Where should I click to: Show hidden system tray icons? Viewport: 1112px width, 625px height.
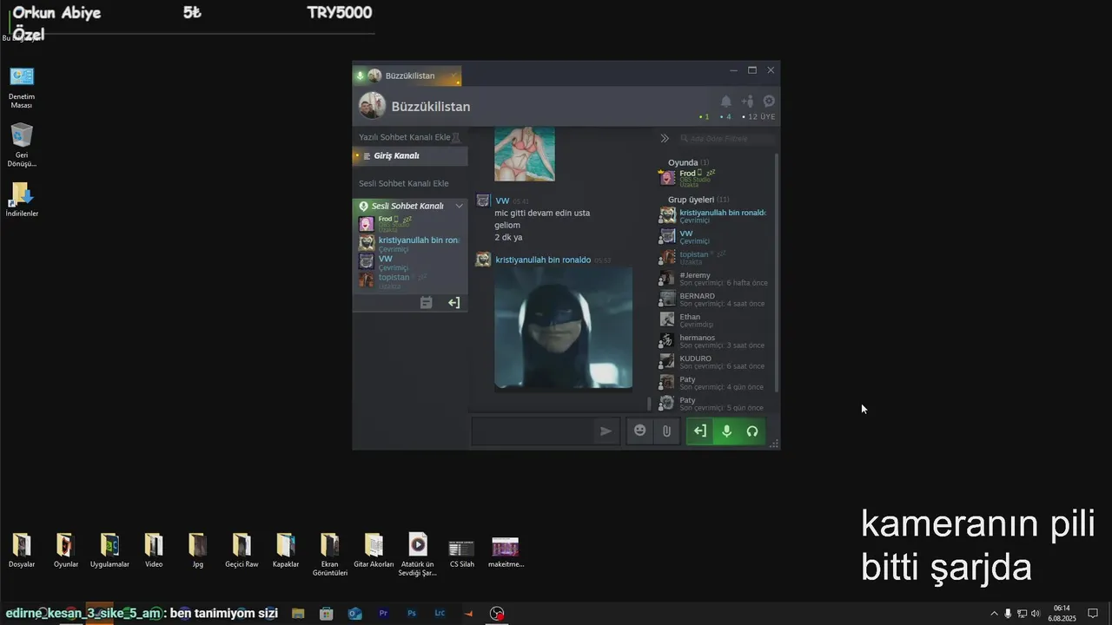tap(994, 614)
